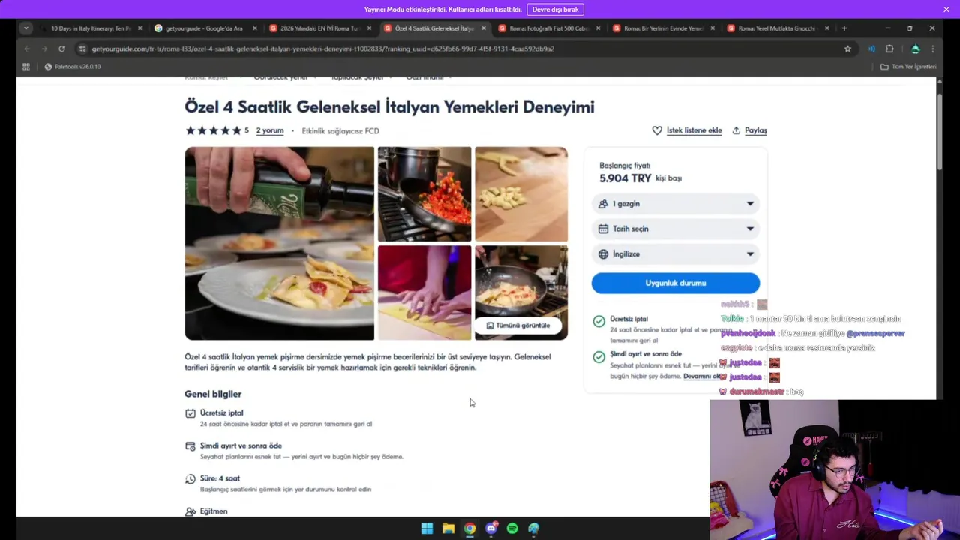Open File Explorer from the taskbar
Viewport: 960px width, 540px height.
448,529
